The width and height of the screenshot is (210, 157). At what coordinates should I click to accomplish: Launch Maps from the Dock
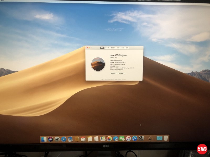(x=103, y=139)
